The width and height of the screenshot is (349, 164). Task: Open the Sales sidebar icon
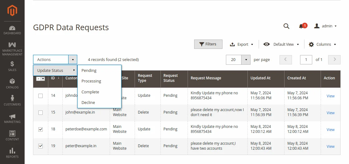coord(12,66)
